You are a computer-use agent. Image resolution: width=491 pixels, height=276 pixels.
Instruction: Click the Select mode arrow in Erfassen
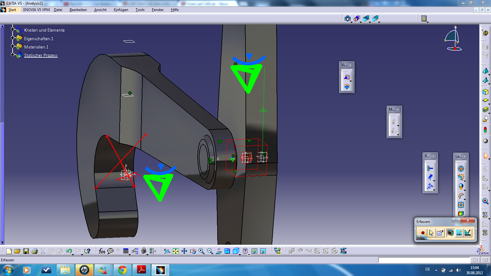pos(431,233)
